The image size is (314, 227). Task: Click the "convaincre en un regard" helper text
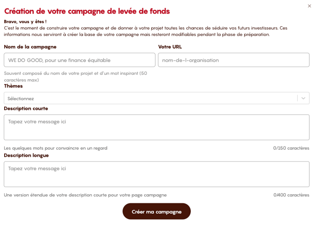click(55, 148)
